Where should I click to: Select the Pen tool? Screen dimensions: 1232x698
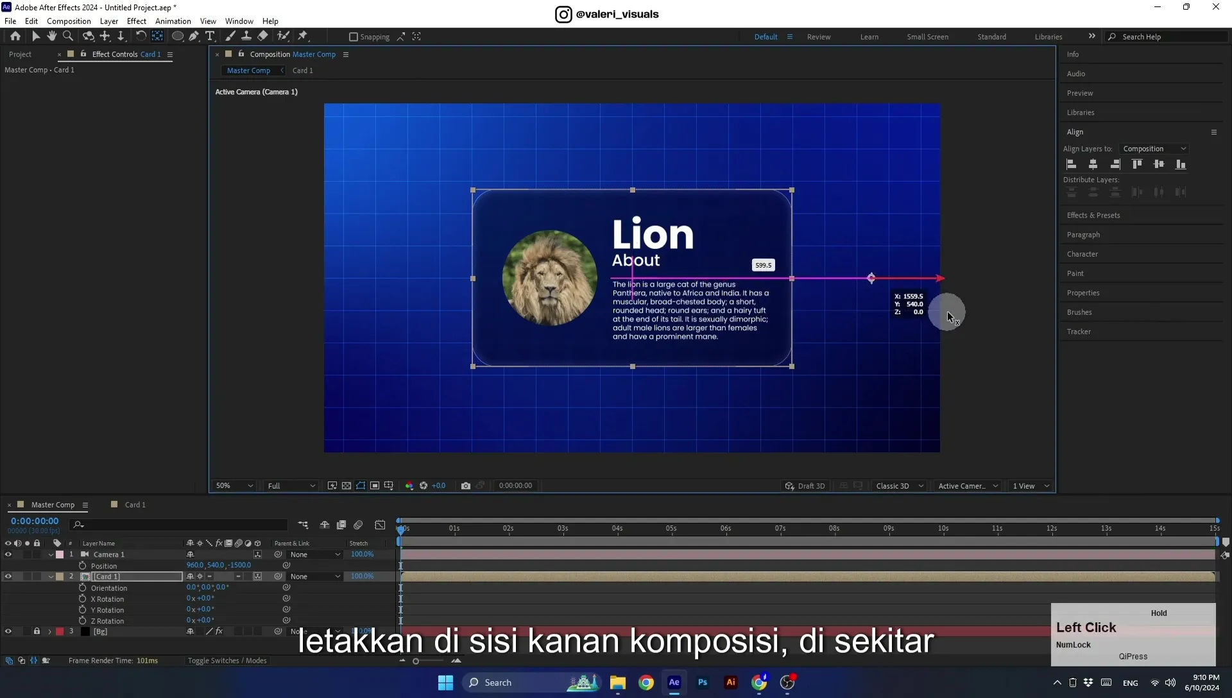tap(194, 37)
